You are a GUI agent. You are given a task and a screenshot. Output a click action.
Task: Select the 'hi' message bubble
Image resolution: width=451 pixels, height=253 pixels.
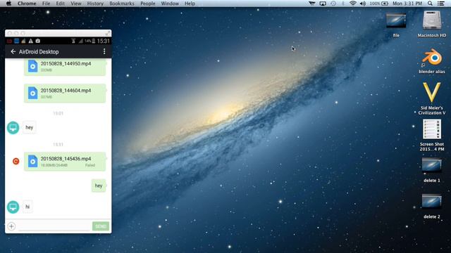point(27,207)
